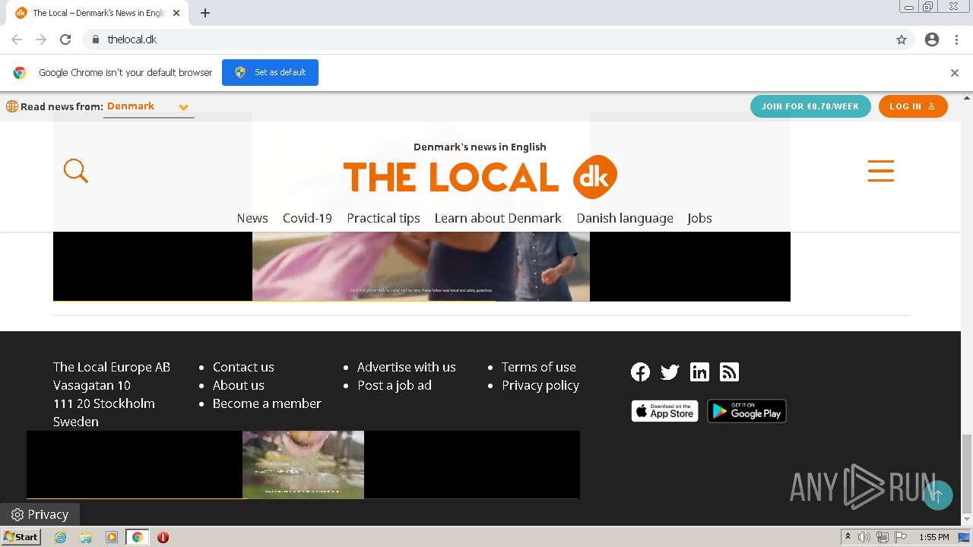The width and height of the screenshot is (973, 547).
Task: Click the action center flag tray icon
Action: [x=901, y=537]
